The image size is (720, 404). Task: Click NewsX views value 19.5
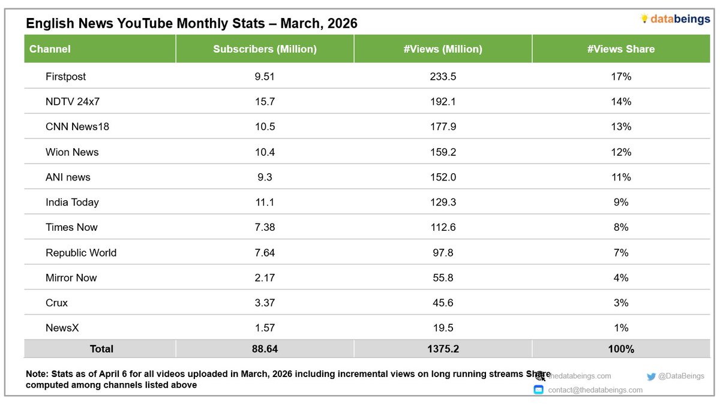tap(443, 328)
